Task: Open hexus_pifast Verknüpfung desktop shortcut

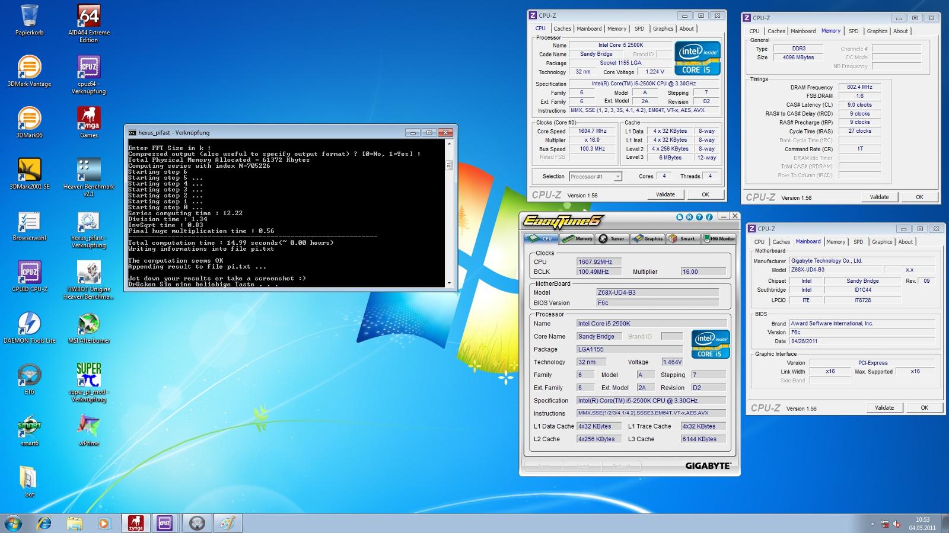Action: [x=89, y=229]
